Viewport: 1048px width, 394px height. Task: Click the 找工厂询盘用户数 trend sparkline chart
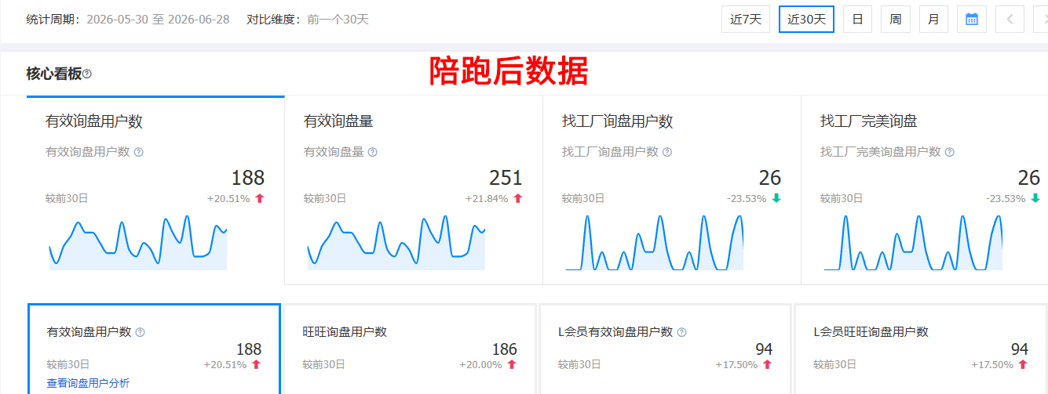coord(655,243)
